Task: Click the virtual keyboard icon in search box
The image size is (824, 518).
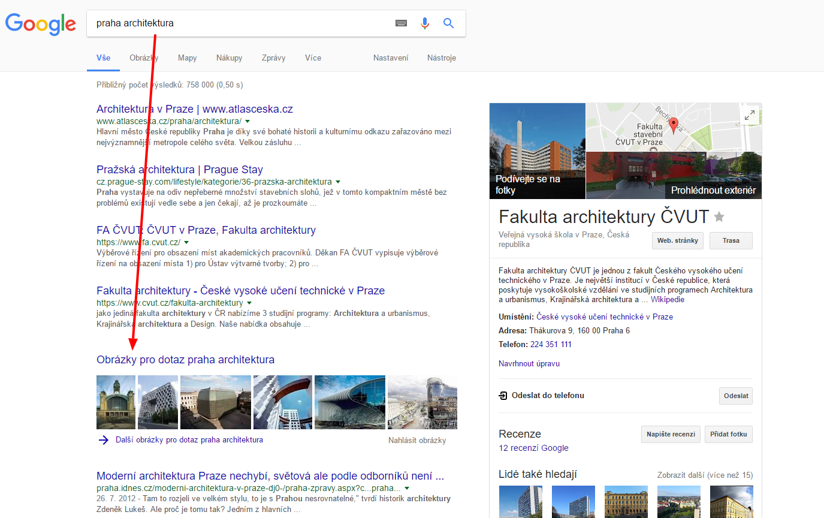Action: [401, 23]
